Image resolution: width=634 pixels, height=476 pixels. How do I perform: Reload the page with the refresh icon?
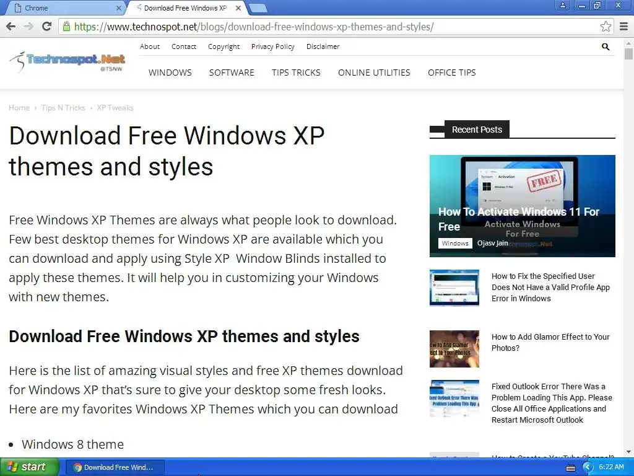pos(46,27)
